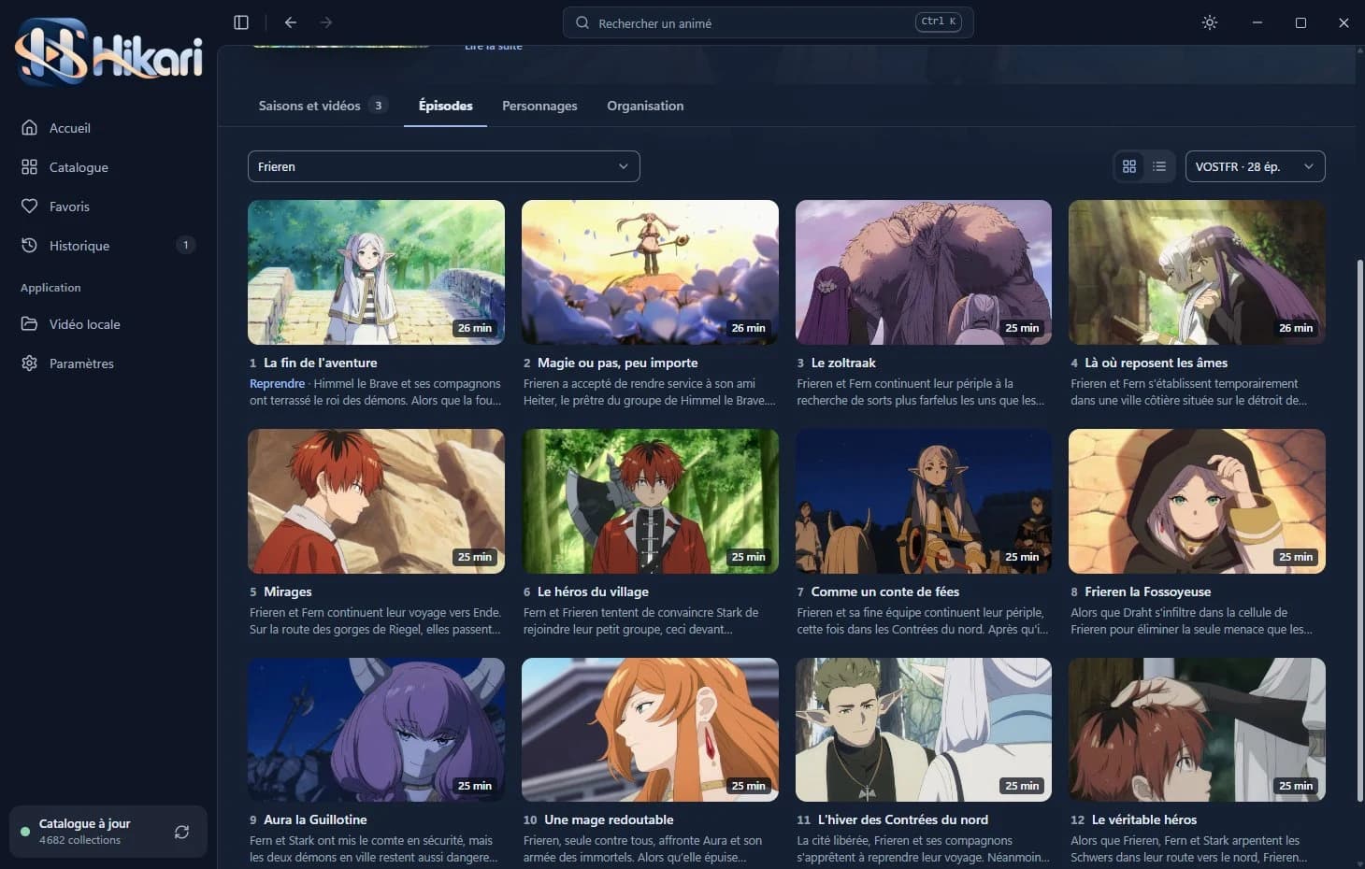
Task: Open episode 4 Là où reposent les âmes thumbnail
Action: [x=1197, y=272]
